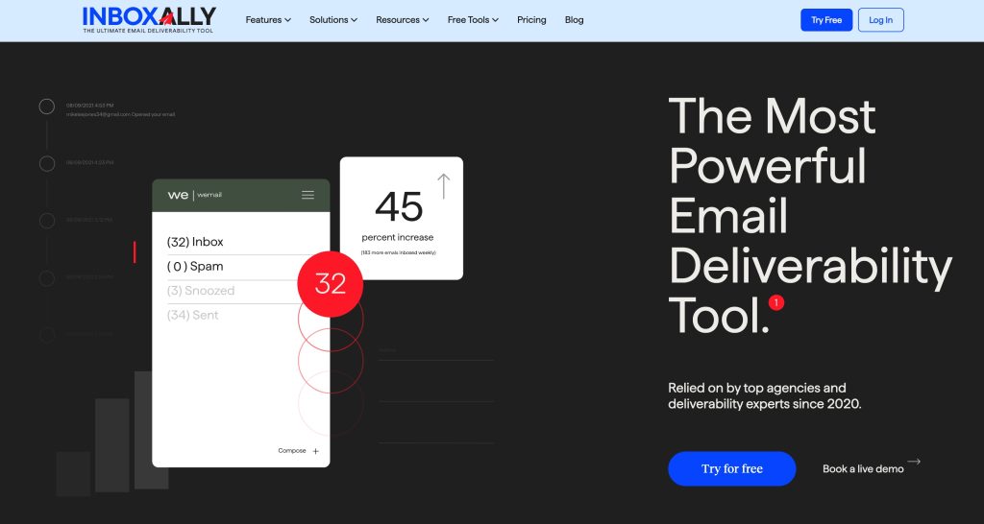Click the Log In button
The width and height of the screenshot is (984, 524).
click(x=880, y=20)
